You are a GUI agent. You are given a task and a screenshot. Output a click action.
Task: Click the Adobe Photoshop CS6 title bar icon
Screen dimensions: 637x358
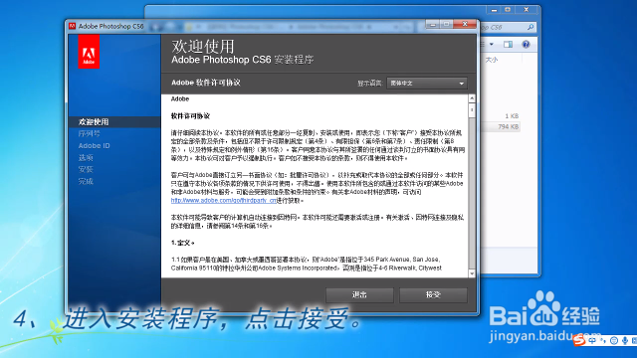pyautogui.click(x=72, y=26)
